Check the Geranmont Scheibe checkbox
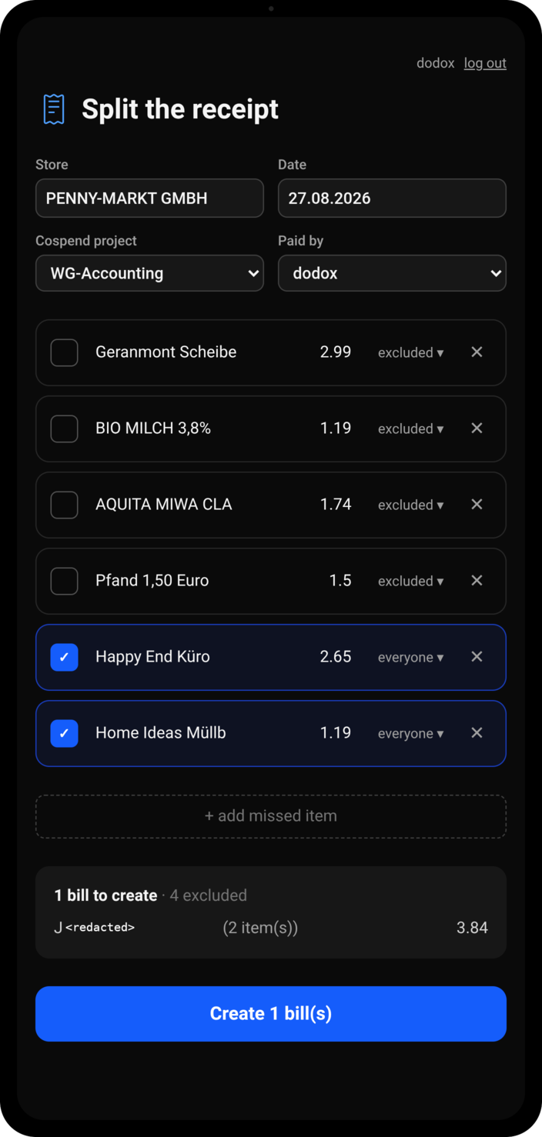Image resolution: width=542 pixels, height=1137 pixels. [64, 352]
